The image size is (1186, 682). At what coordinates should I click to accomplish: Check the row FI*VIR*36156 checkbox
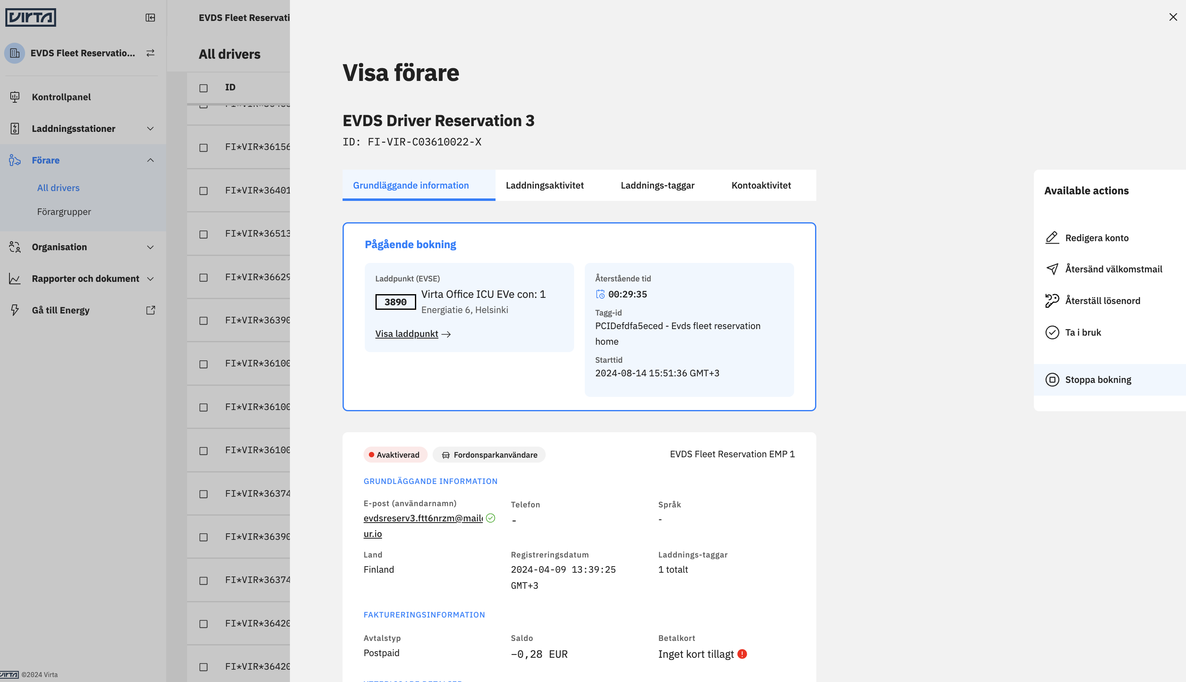pos(204,147)
